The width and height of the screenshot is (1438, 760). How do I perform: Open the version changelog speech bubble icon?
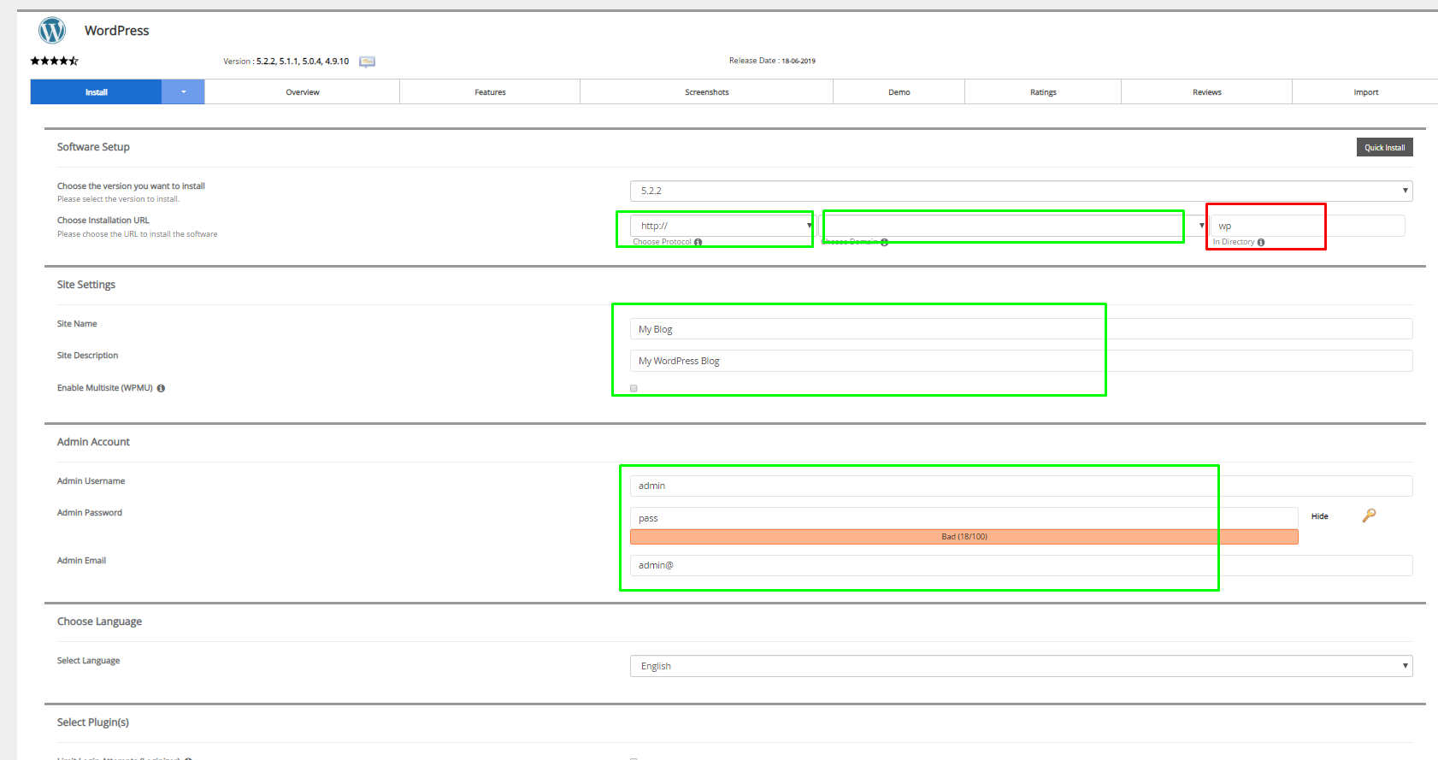coord(368,62)
